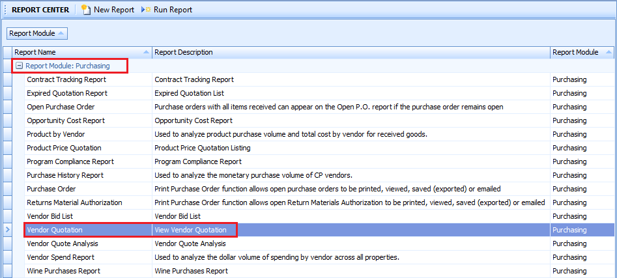Select the Contract Tracking Report row
617x278 pixels.
point(66,79)
